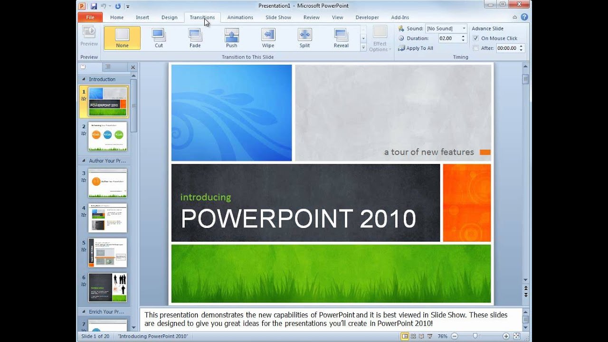Fit slide to current window
The image size is (608, 342).
pos(517,336)
